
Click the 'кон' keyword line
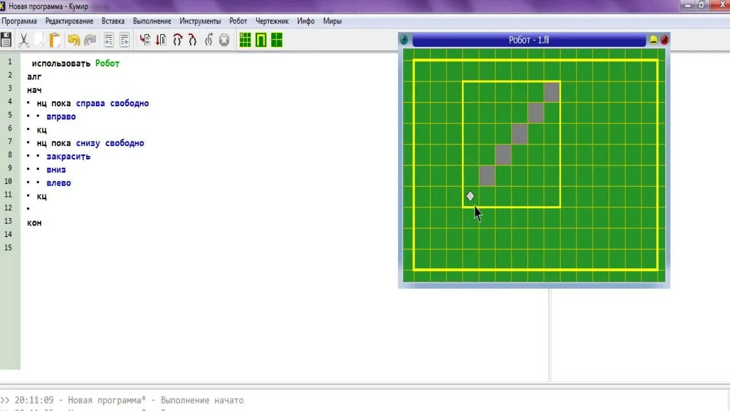tap(34, 223)
